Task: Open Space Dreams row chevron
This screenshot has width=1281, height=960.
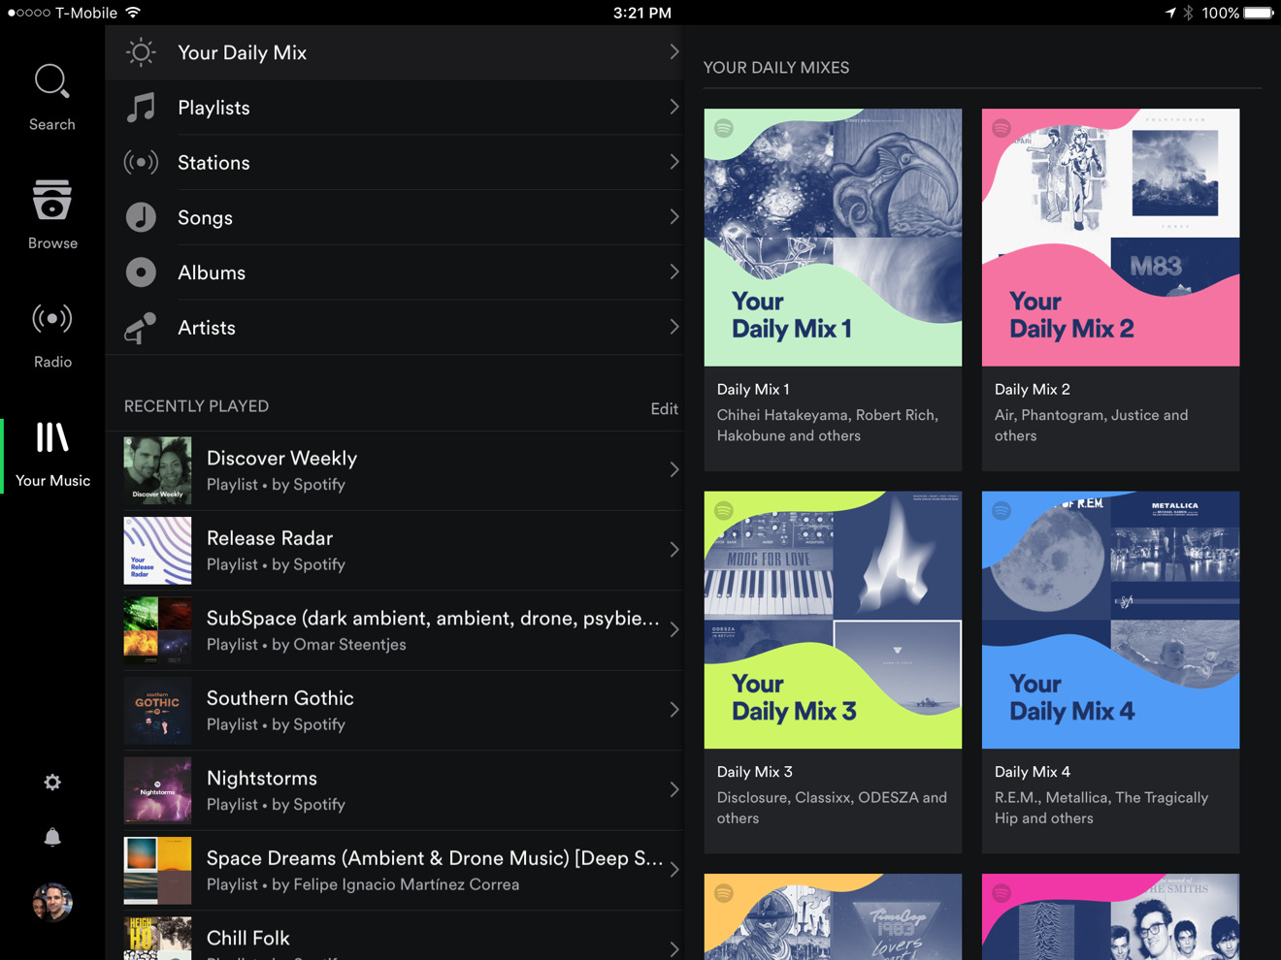Action: click(x=673, y=870)
